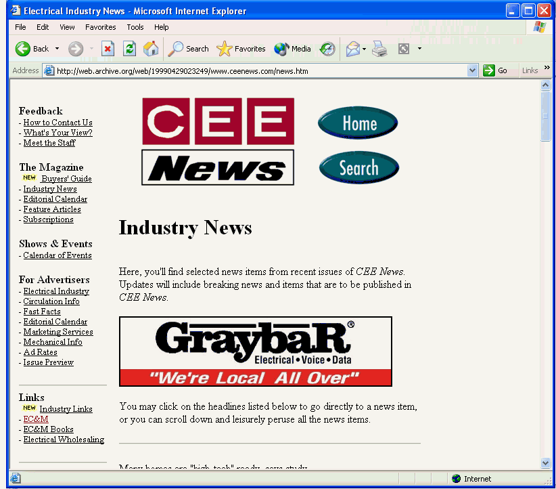Click the CEE News logo image
This screenshot has width=556, height=489.
(218, 142)
